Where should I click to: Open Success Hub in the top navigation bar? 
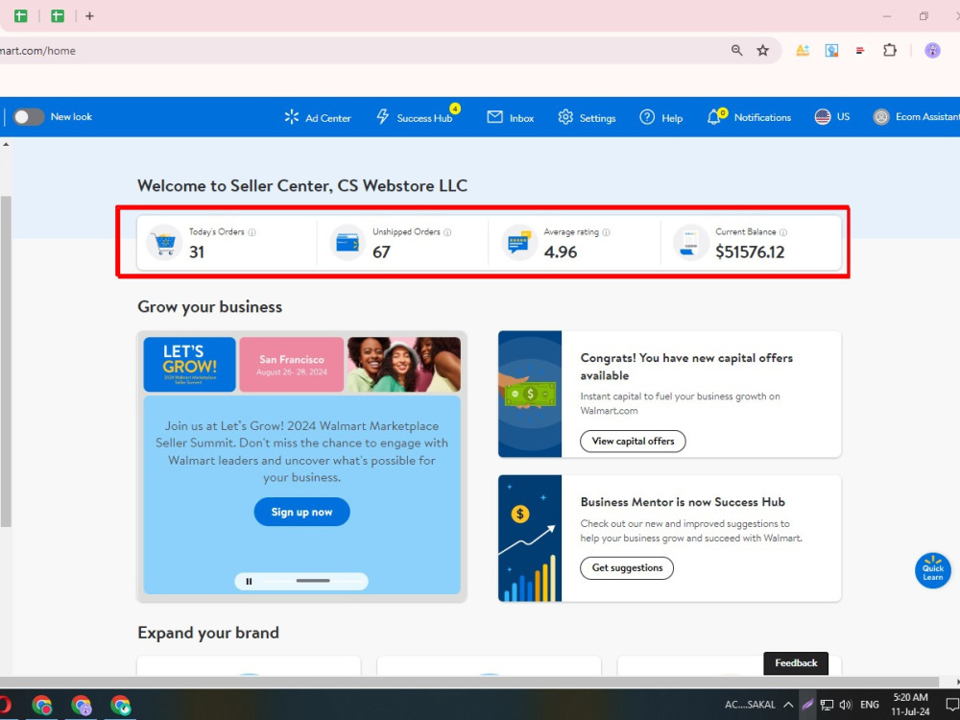(415, 117)
